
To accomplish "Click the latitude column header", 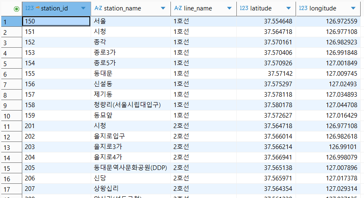I will click(x=266, y=9).
